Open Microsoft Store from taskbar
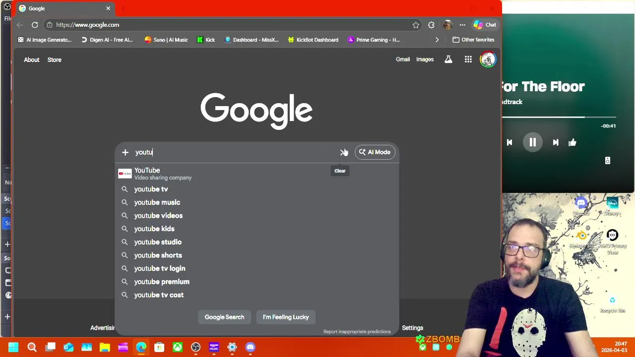This screenshot has height=357, width=635. [159, 347]
